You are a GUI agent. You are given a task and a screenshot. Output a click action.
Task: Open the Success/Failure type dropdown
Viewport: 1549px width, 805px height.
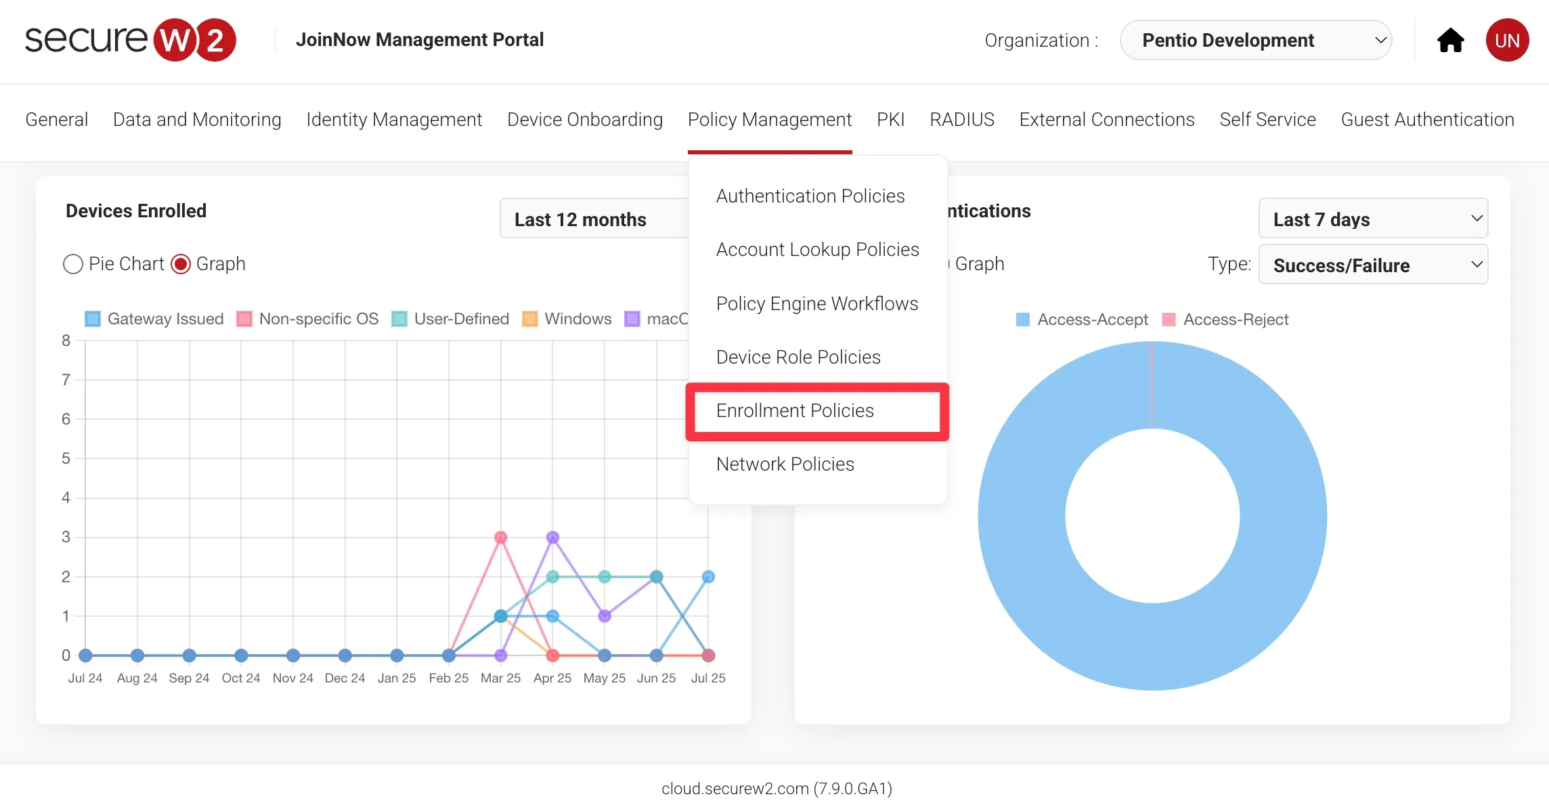[1373, 265]
